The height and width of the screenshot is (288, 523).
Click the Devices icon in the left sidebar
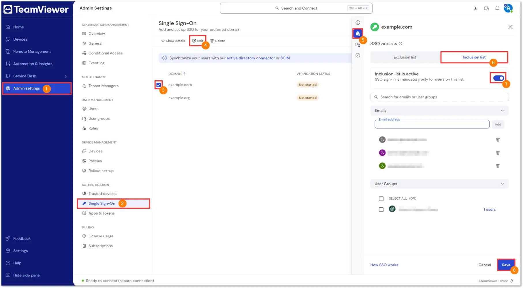tap(8, 39)
